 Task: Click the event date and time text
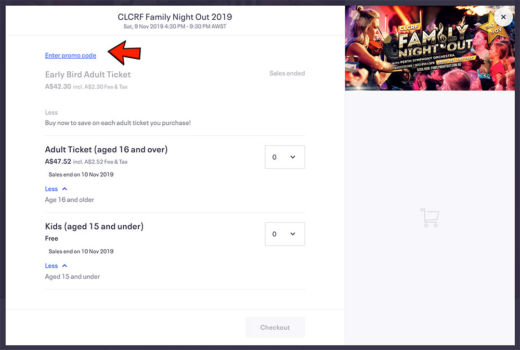tap(175, 27)
